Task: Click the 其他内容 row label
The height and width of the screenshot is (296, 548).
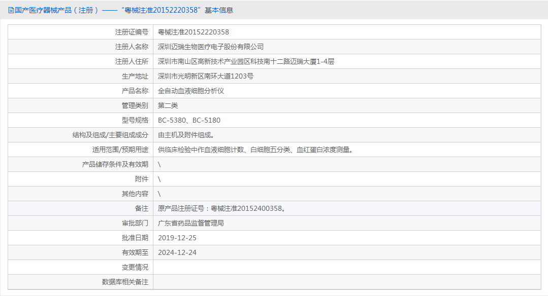Action: point(135,194)
